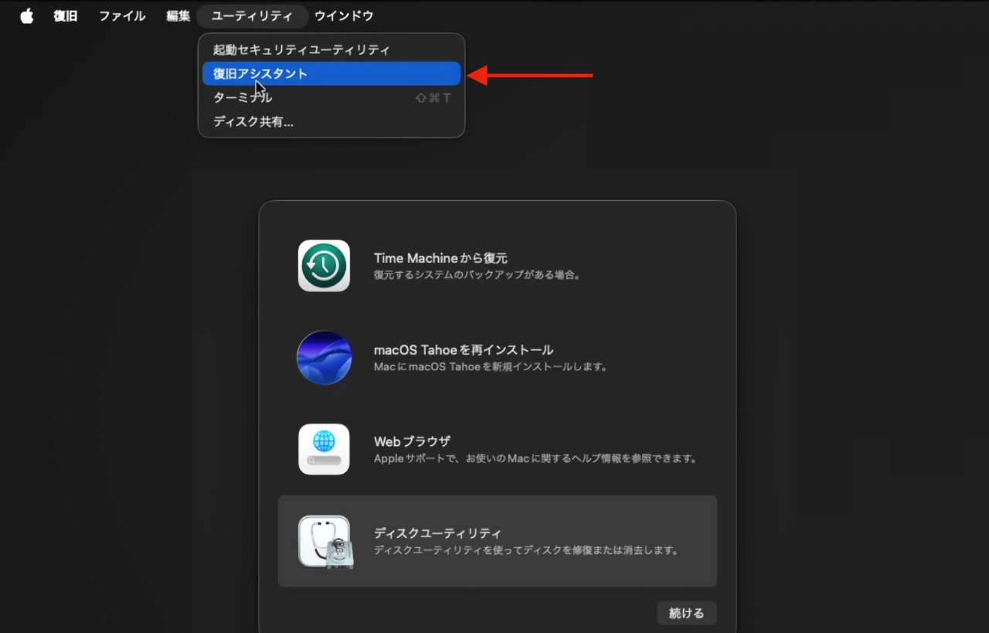Open the ウインドウ menu
The width and height of the screenshot is (989, 633).
343,15
